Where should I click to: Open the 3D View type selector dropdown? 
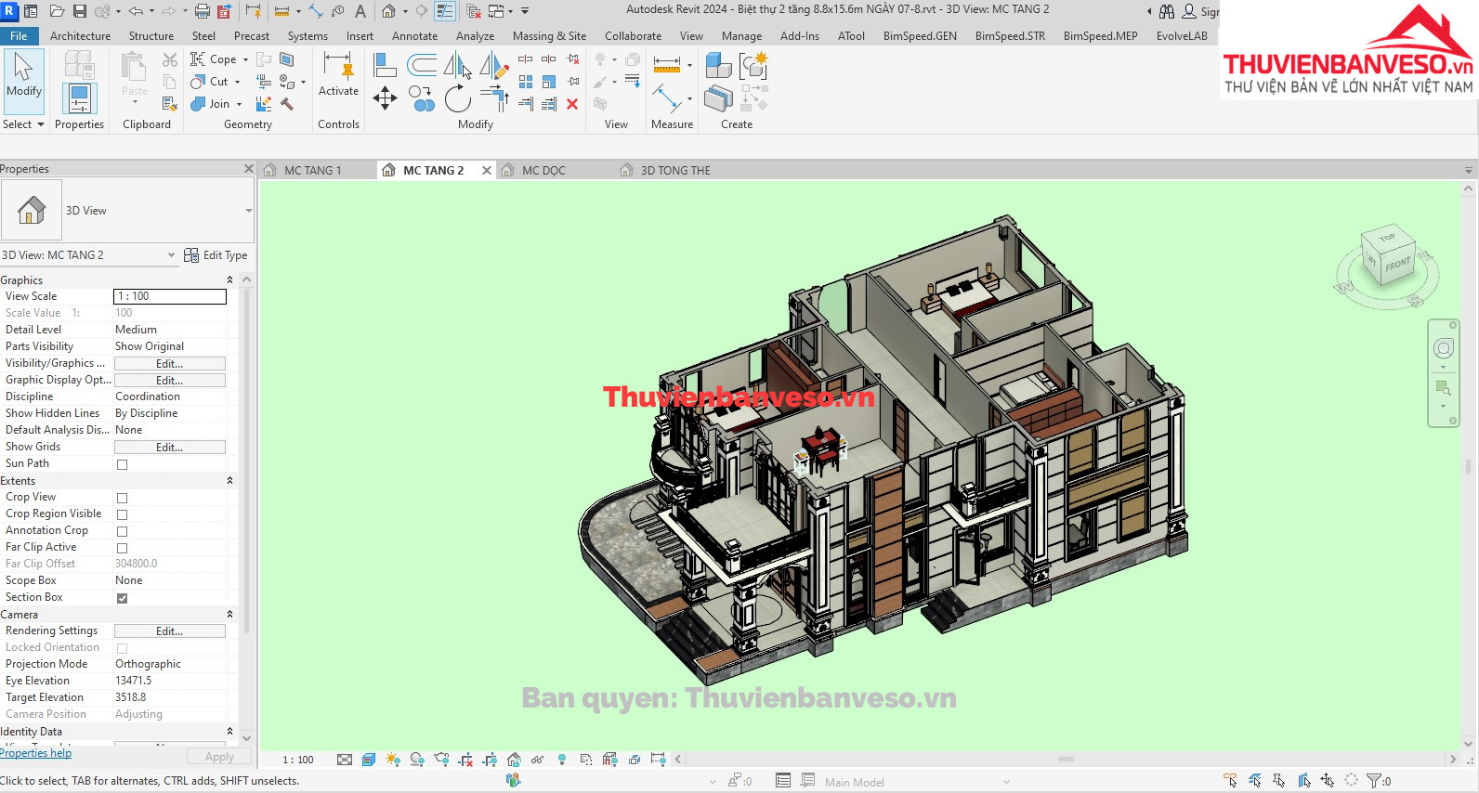click(x=248, y=211)
